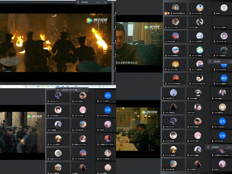This screenshot has width=232, height=174.
Task: Click the microphone icon beside participant 2012110246
Action: (73, 144)
